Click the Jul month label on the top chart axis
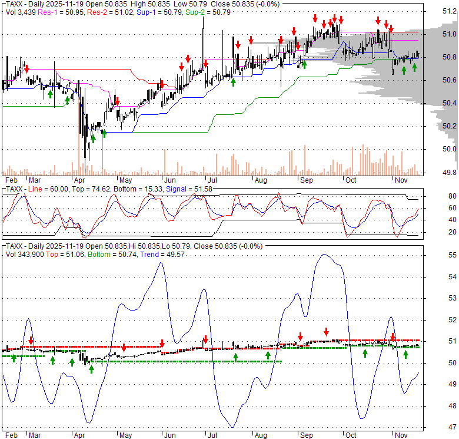 pos(209,179)
